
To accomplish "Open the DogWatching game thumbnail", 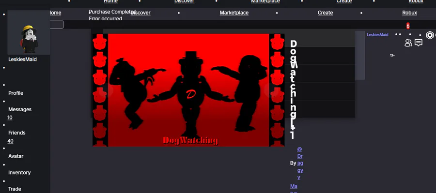I will coord(188,90).
